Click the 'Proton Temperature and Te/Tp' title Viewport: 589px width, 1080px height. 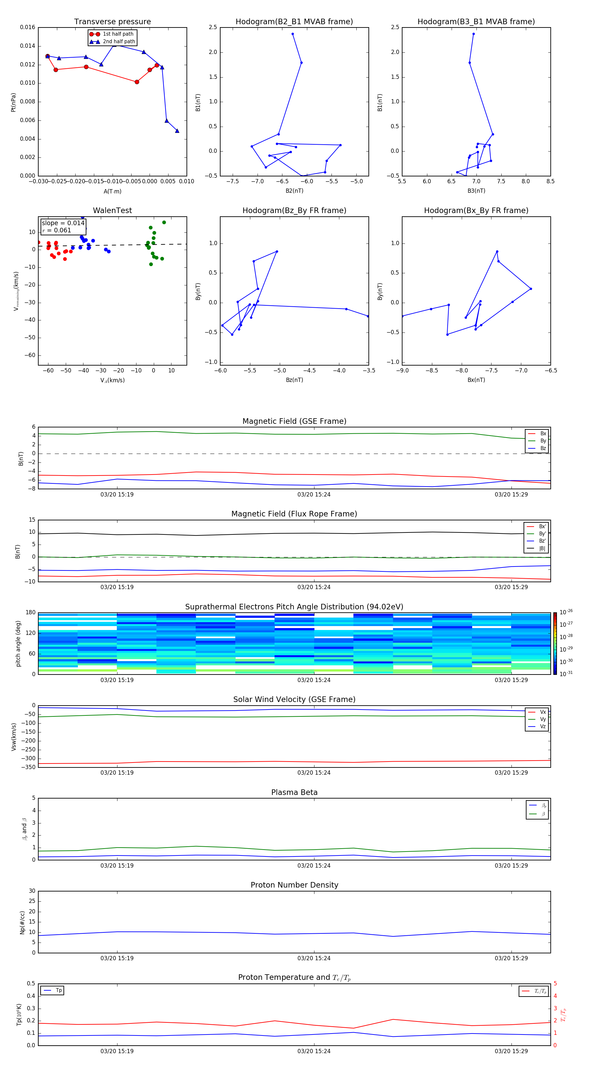click(294, 978)
